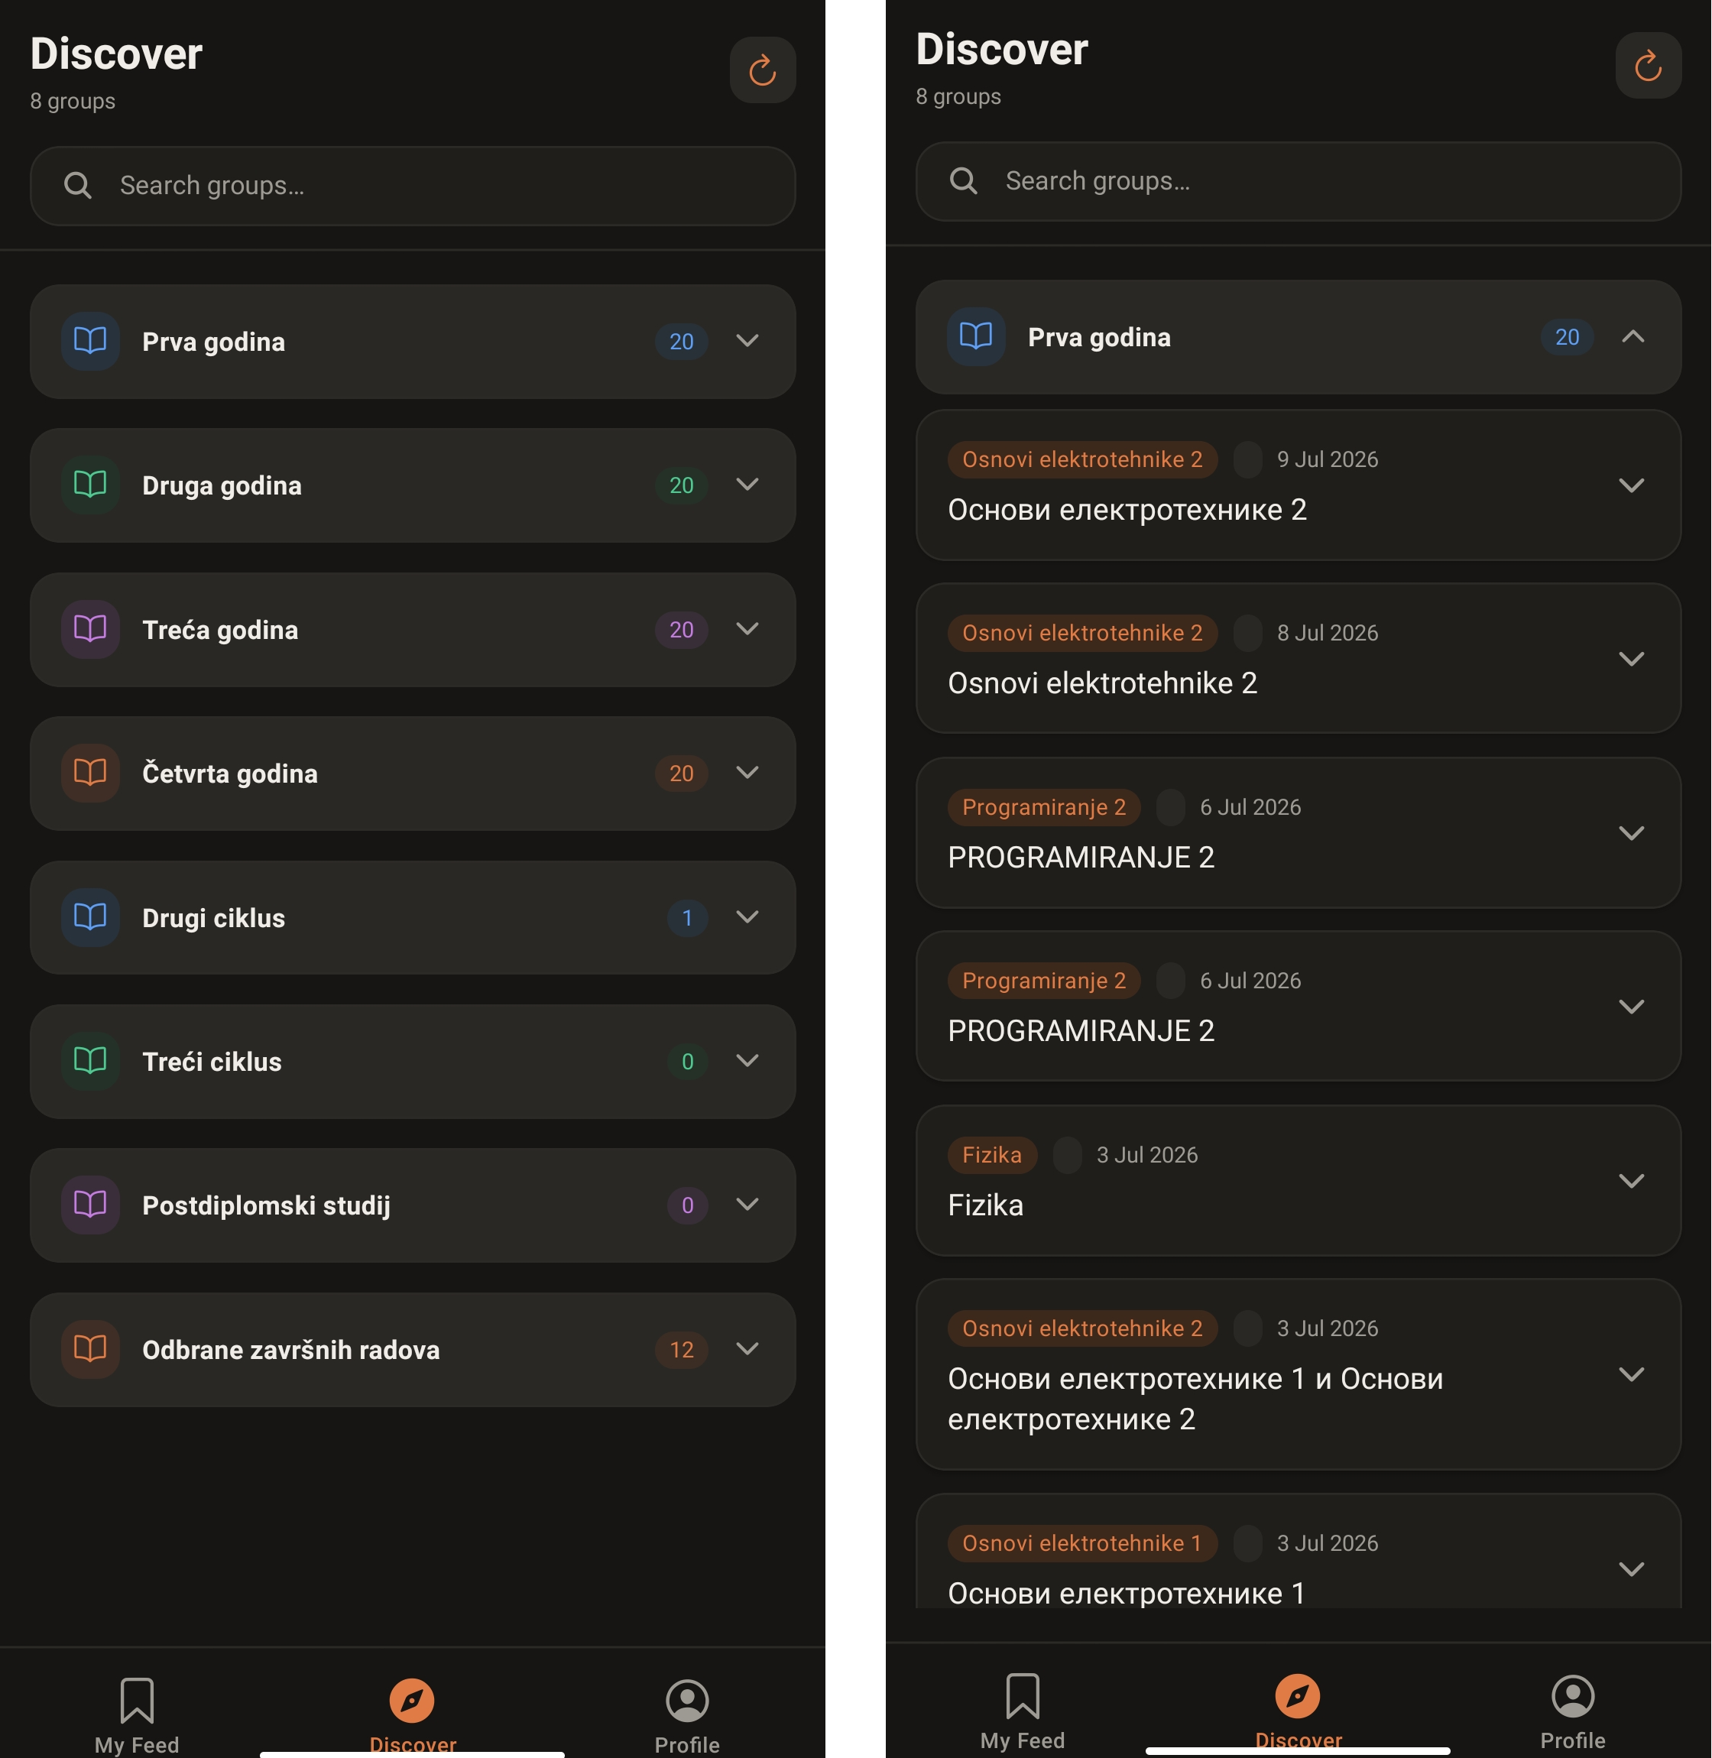Screen dimensions: 1712x1758
Task: Click the book icon beside Druga godina
Action: point(90,485)
